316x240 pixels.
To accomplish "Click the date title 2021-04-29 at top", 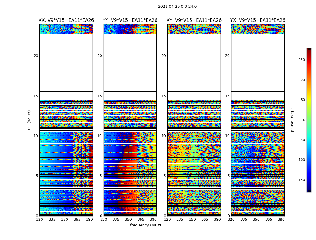I will pos(177,7).
